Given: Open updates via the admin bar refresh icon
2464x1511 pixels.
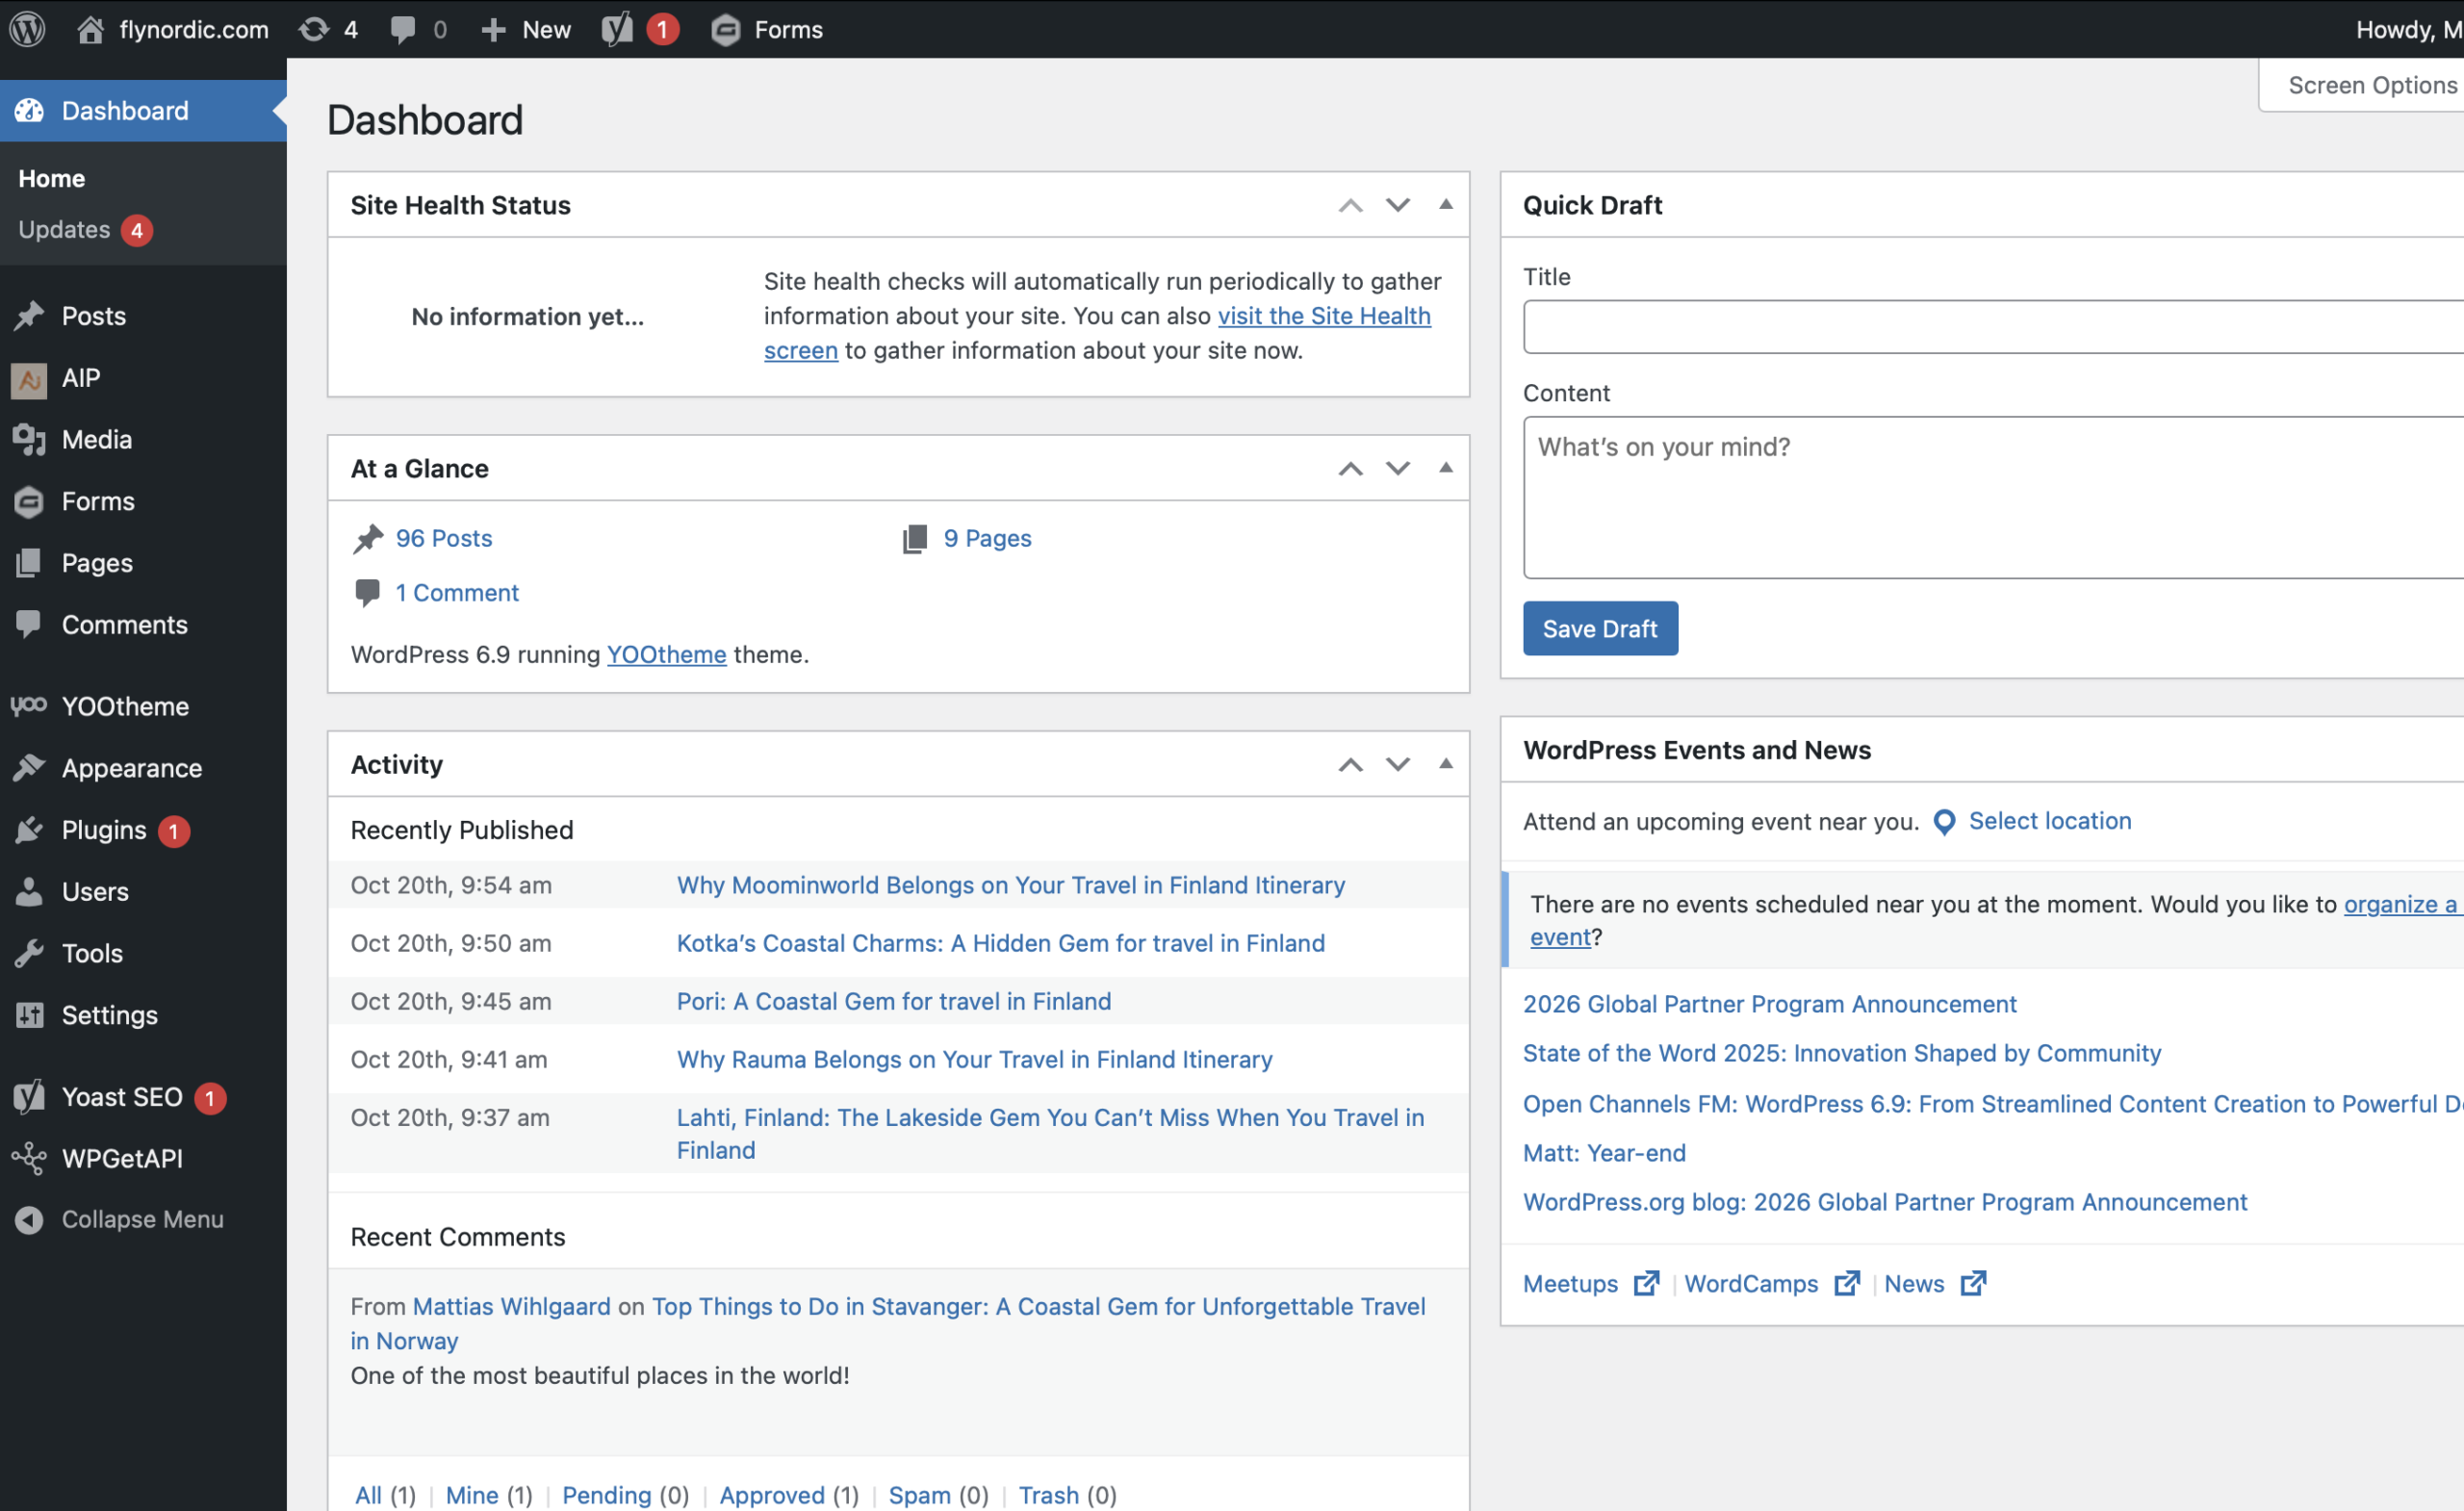Looking at the screenshot, I should [314, 29].
